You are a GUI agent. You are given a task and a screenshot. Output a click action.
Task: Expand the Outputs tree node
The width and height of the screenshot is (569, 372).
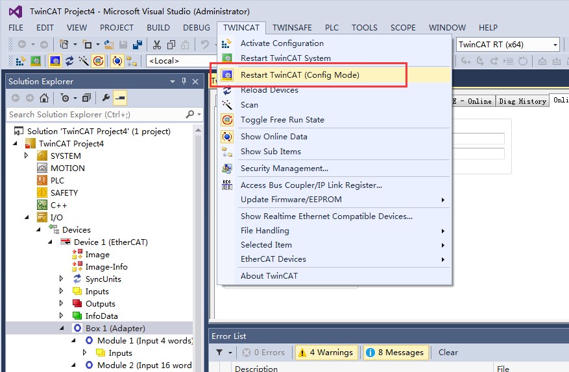click(62, 303)
